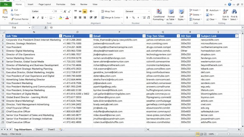The width and height of the screenshot is (244, 137).
Task: Click inside the formula bar
Action: (x=145, y=28)
